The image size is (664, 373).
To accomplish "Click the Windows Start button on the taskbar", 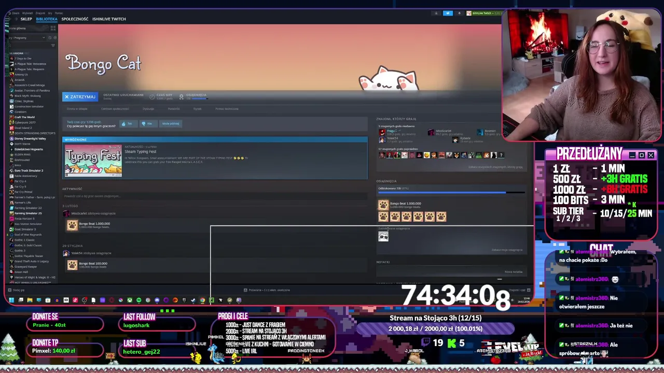I will coord(11,300).
